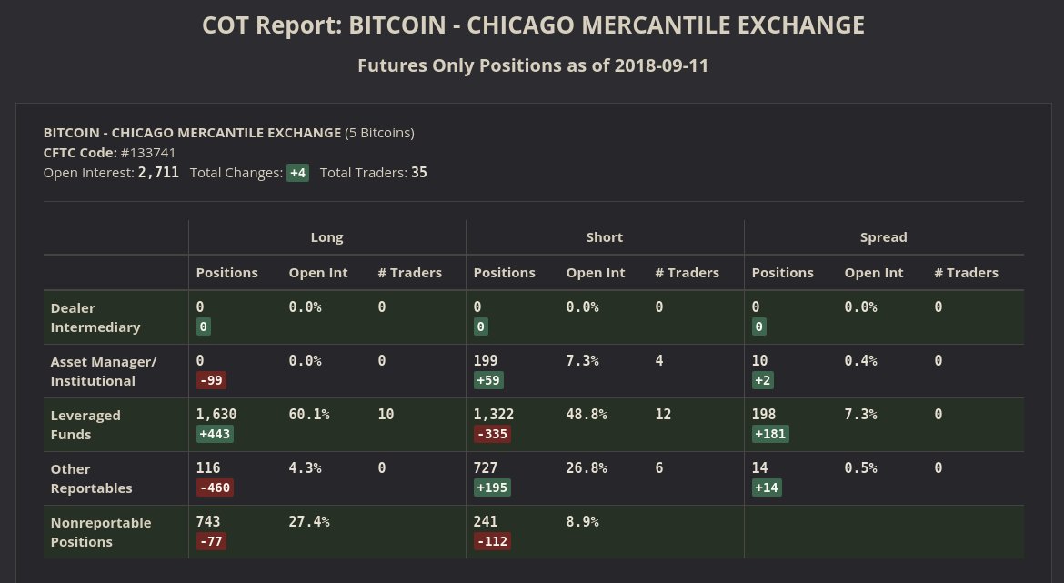Click the 26.8% open interest value
Screen dimensions: 1064x583
coord(587,467)
